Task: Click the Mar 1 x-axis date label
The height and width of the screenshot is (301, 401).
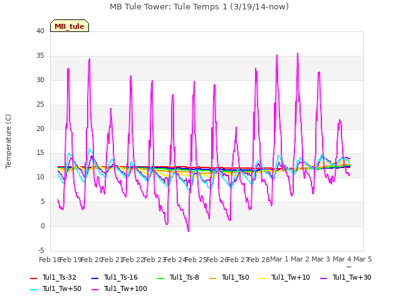Action: click(279, 259)
